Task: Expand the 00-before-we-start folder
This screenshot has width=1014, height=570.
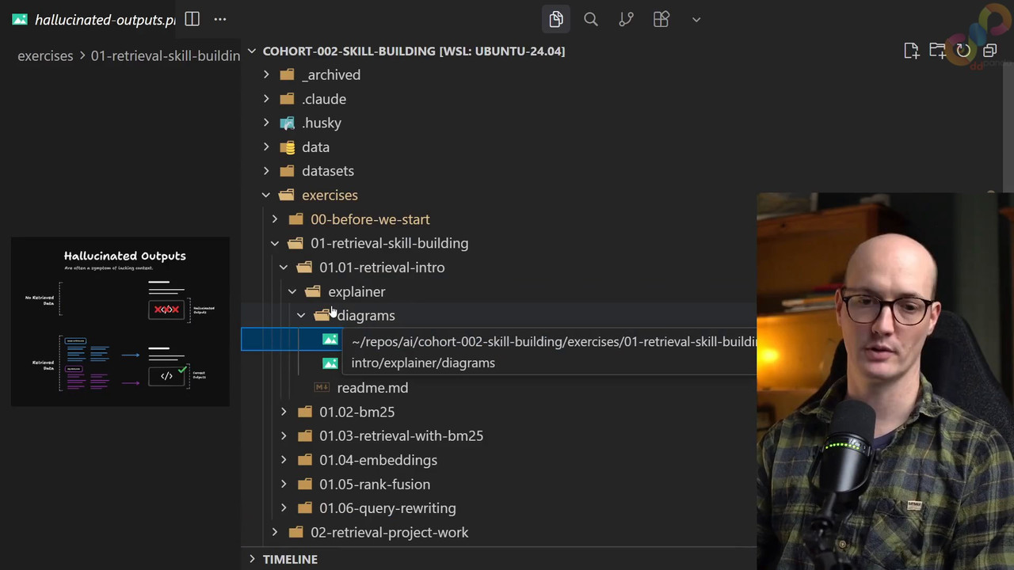Action: 275,219
